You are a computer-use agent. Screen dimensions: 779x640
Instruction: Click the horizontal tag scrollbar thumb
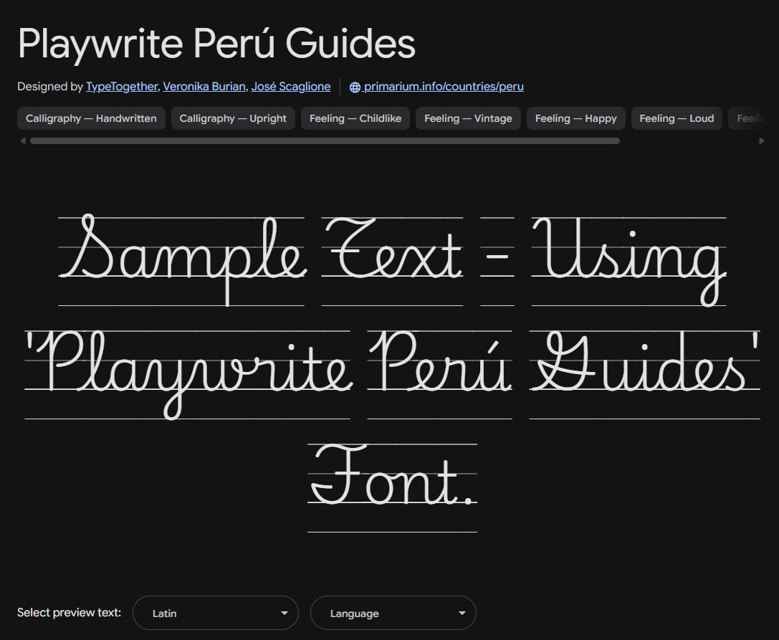[325, 141]
